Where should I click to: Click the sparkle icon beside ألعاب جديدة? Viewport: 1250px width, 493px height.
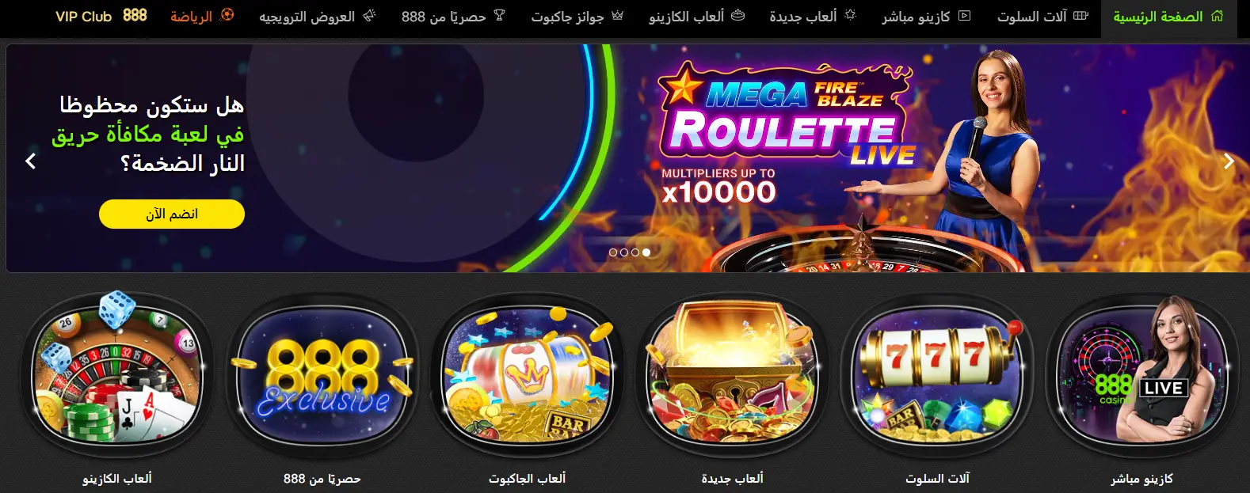point(851,15)
